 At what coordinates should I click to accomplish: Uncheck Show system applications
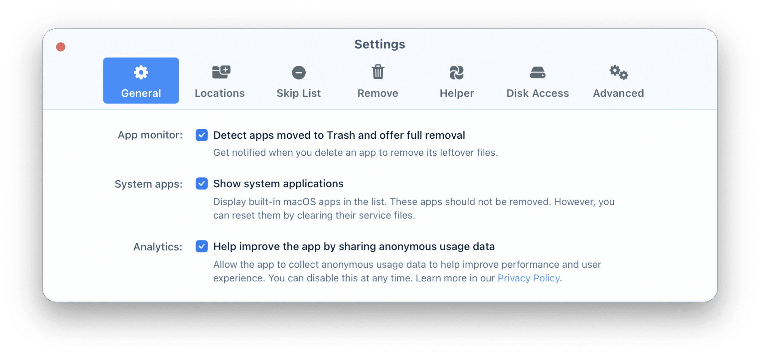pyautogui.click(x=202, y=184)
